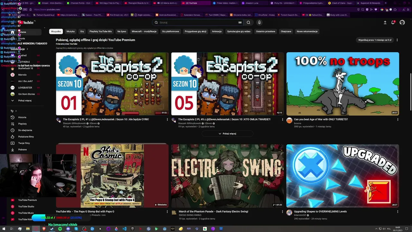Select Nowe rekomendacje chip

[307, 32]
